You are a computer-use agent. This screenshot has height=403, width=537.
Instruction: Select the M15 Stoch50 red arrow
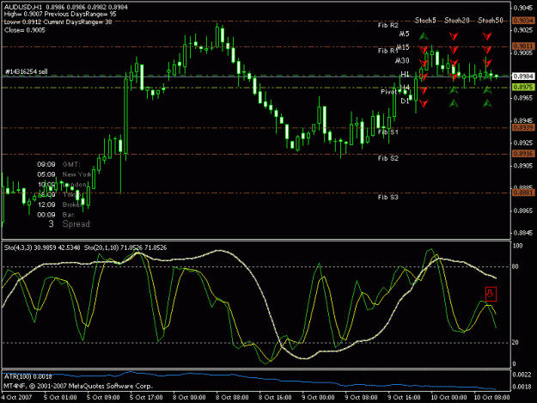coord(487,50)
